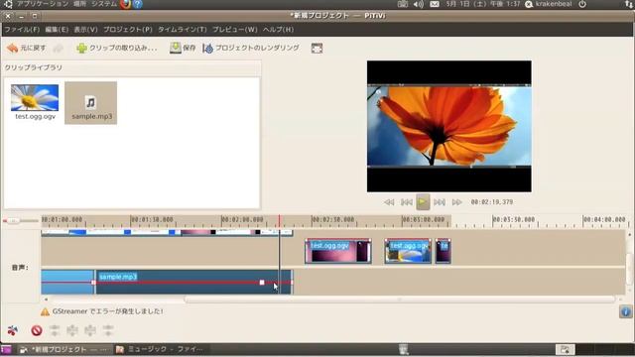The image size is (635, 357).
Task: Toggle fullscreen view icon in the toolbar
Action: 317,49
